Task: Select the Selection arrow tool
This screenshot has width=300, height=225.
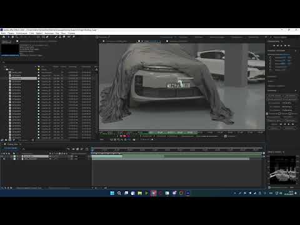Action: (9, 37)
